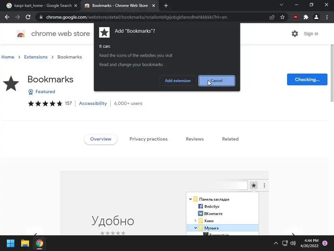Cancel the Add Bookmarks dialog

coord(217,81)
